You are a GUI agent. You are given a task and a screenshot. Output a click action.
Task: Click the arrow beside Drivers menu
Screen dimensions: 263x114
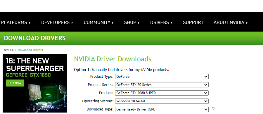[x=172, y=23]
